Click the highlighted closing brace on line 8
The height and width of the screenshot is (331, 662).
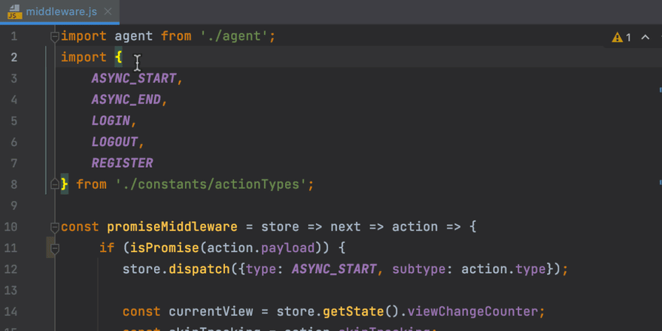coord(65,184)
